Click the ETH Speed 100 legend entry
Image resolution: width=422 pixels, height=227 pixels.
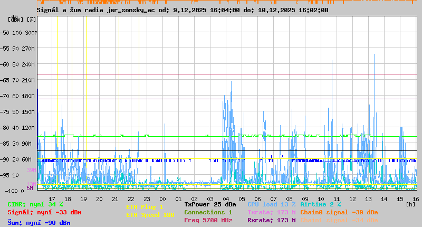click(150, 215)
